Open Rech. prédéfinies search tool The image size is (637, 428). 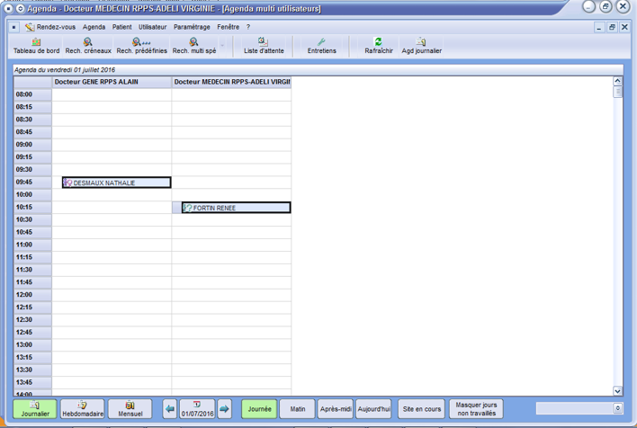(141, 46)
